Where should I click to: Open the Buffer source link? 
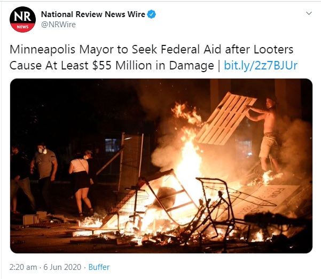coord(99,267)
